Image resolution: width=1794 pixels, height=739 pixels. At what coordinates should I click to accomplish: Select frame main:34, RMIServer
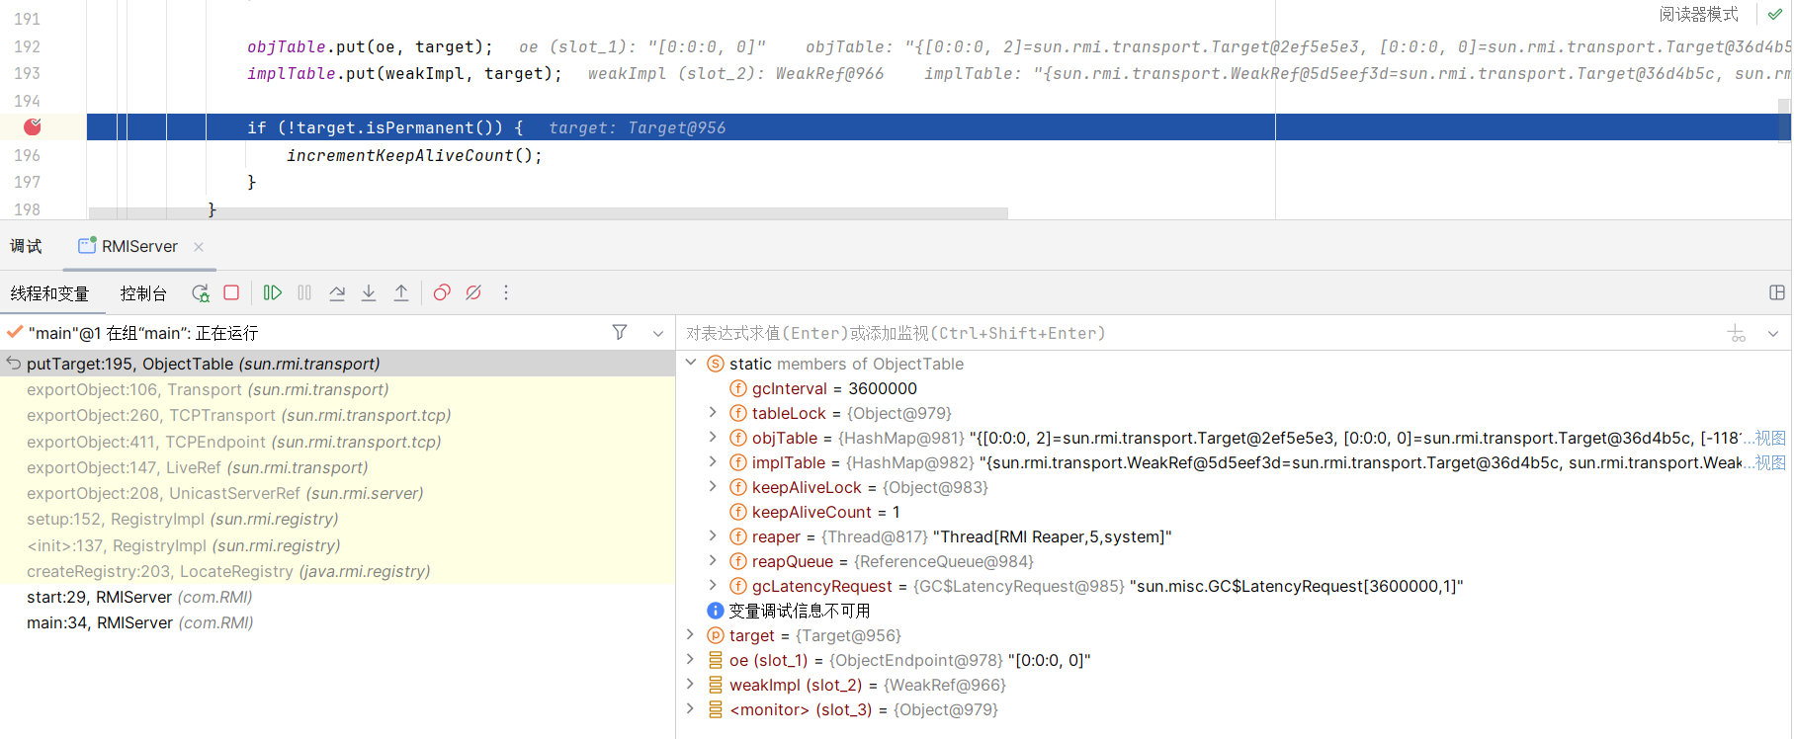338,622
